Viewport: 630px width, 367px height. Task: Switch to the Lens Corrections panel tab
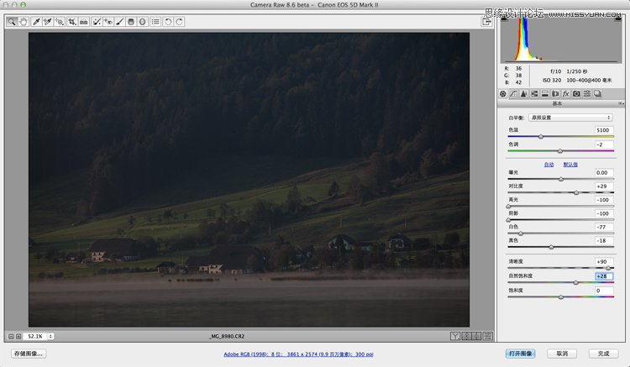pos(555,93)
